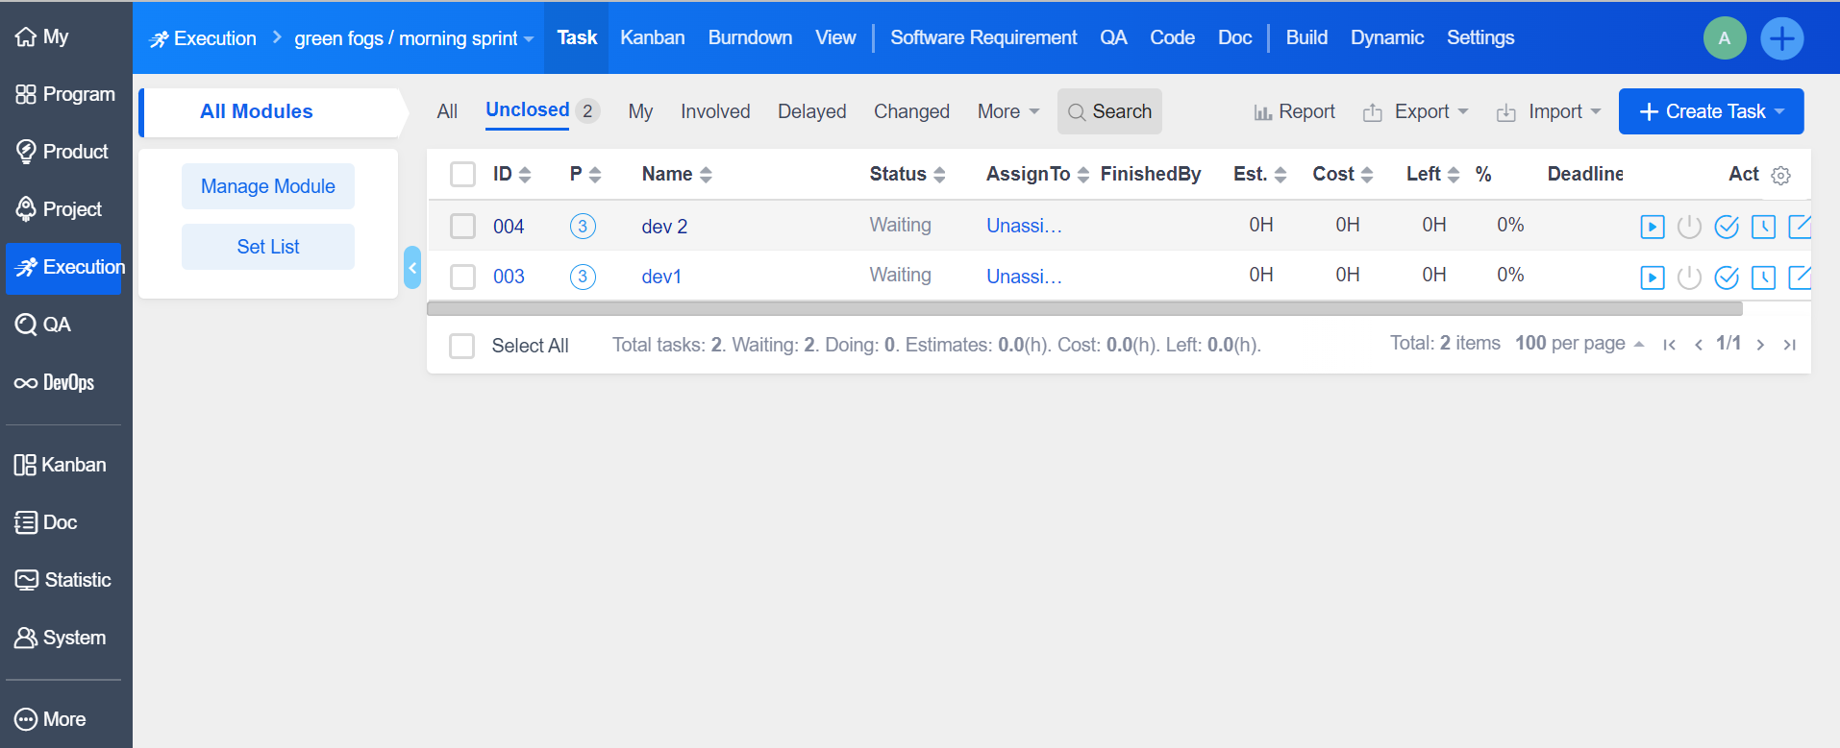Open the Export dropdown
This screenshot has width=1840, height=748.
click(1415, 111)
